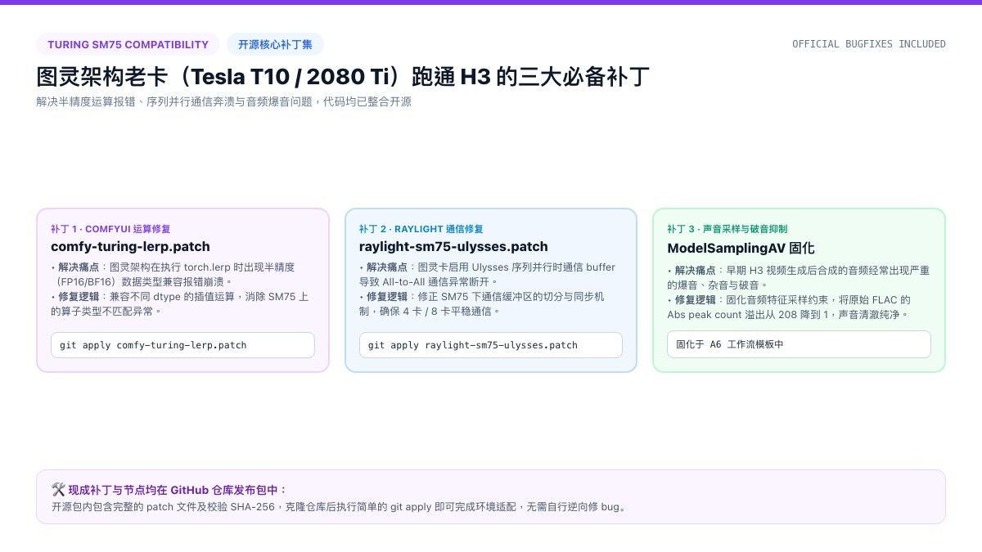Select the raylight-sm75-ulysses.patch card heading
Screen dimensions: 982x552
pos(453,246)
